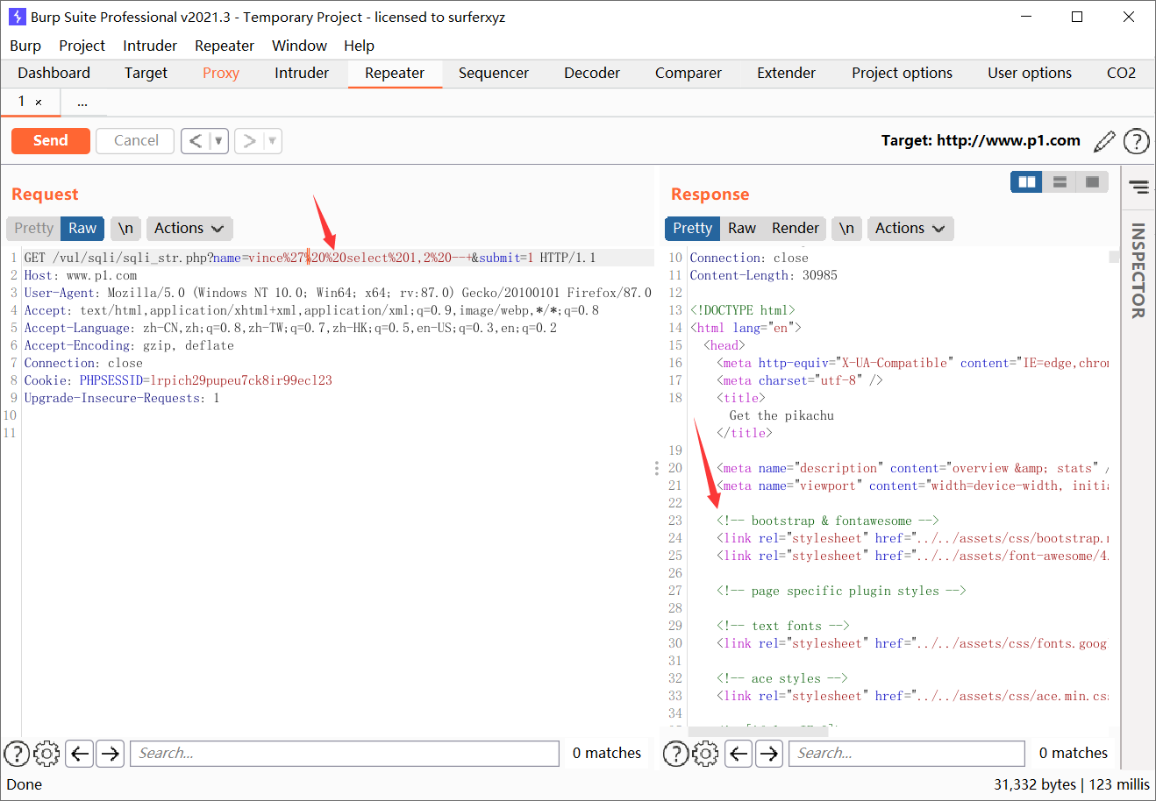The height and width of the screenshot is (801, 1156).
Task: Switch to the Decoder tab
Action: [592, 73]
